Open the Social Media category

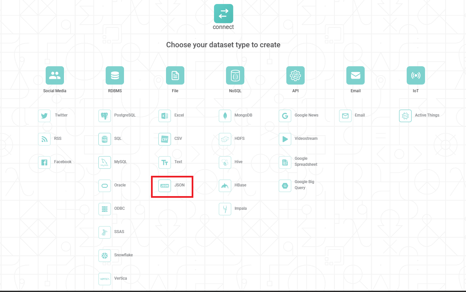(x=55, y=76)
